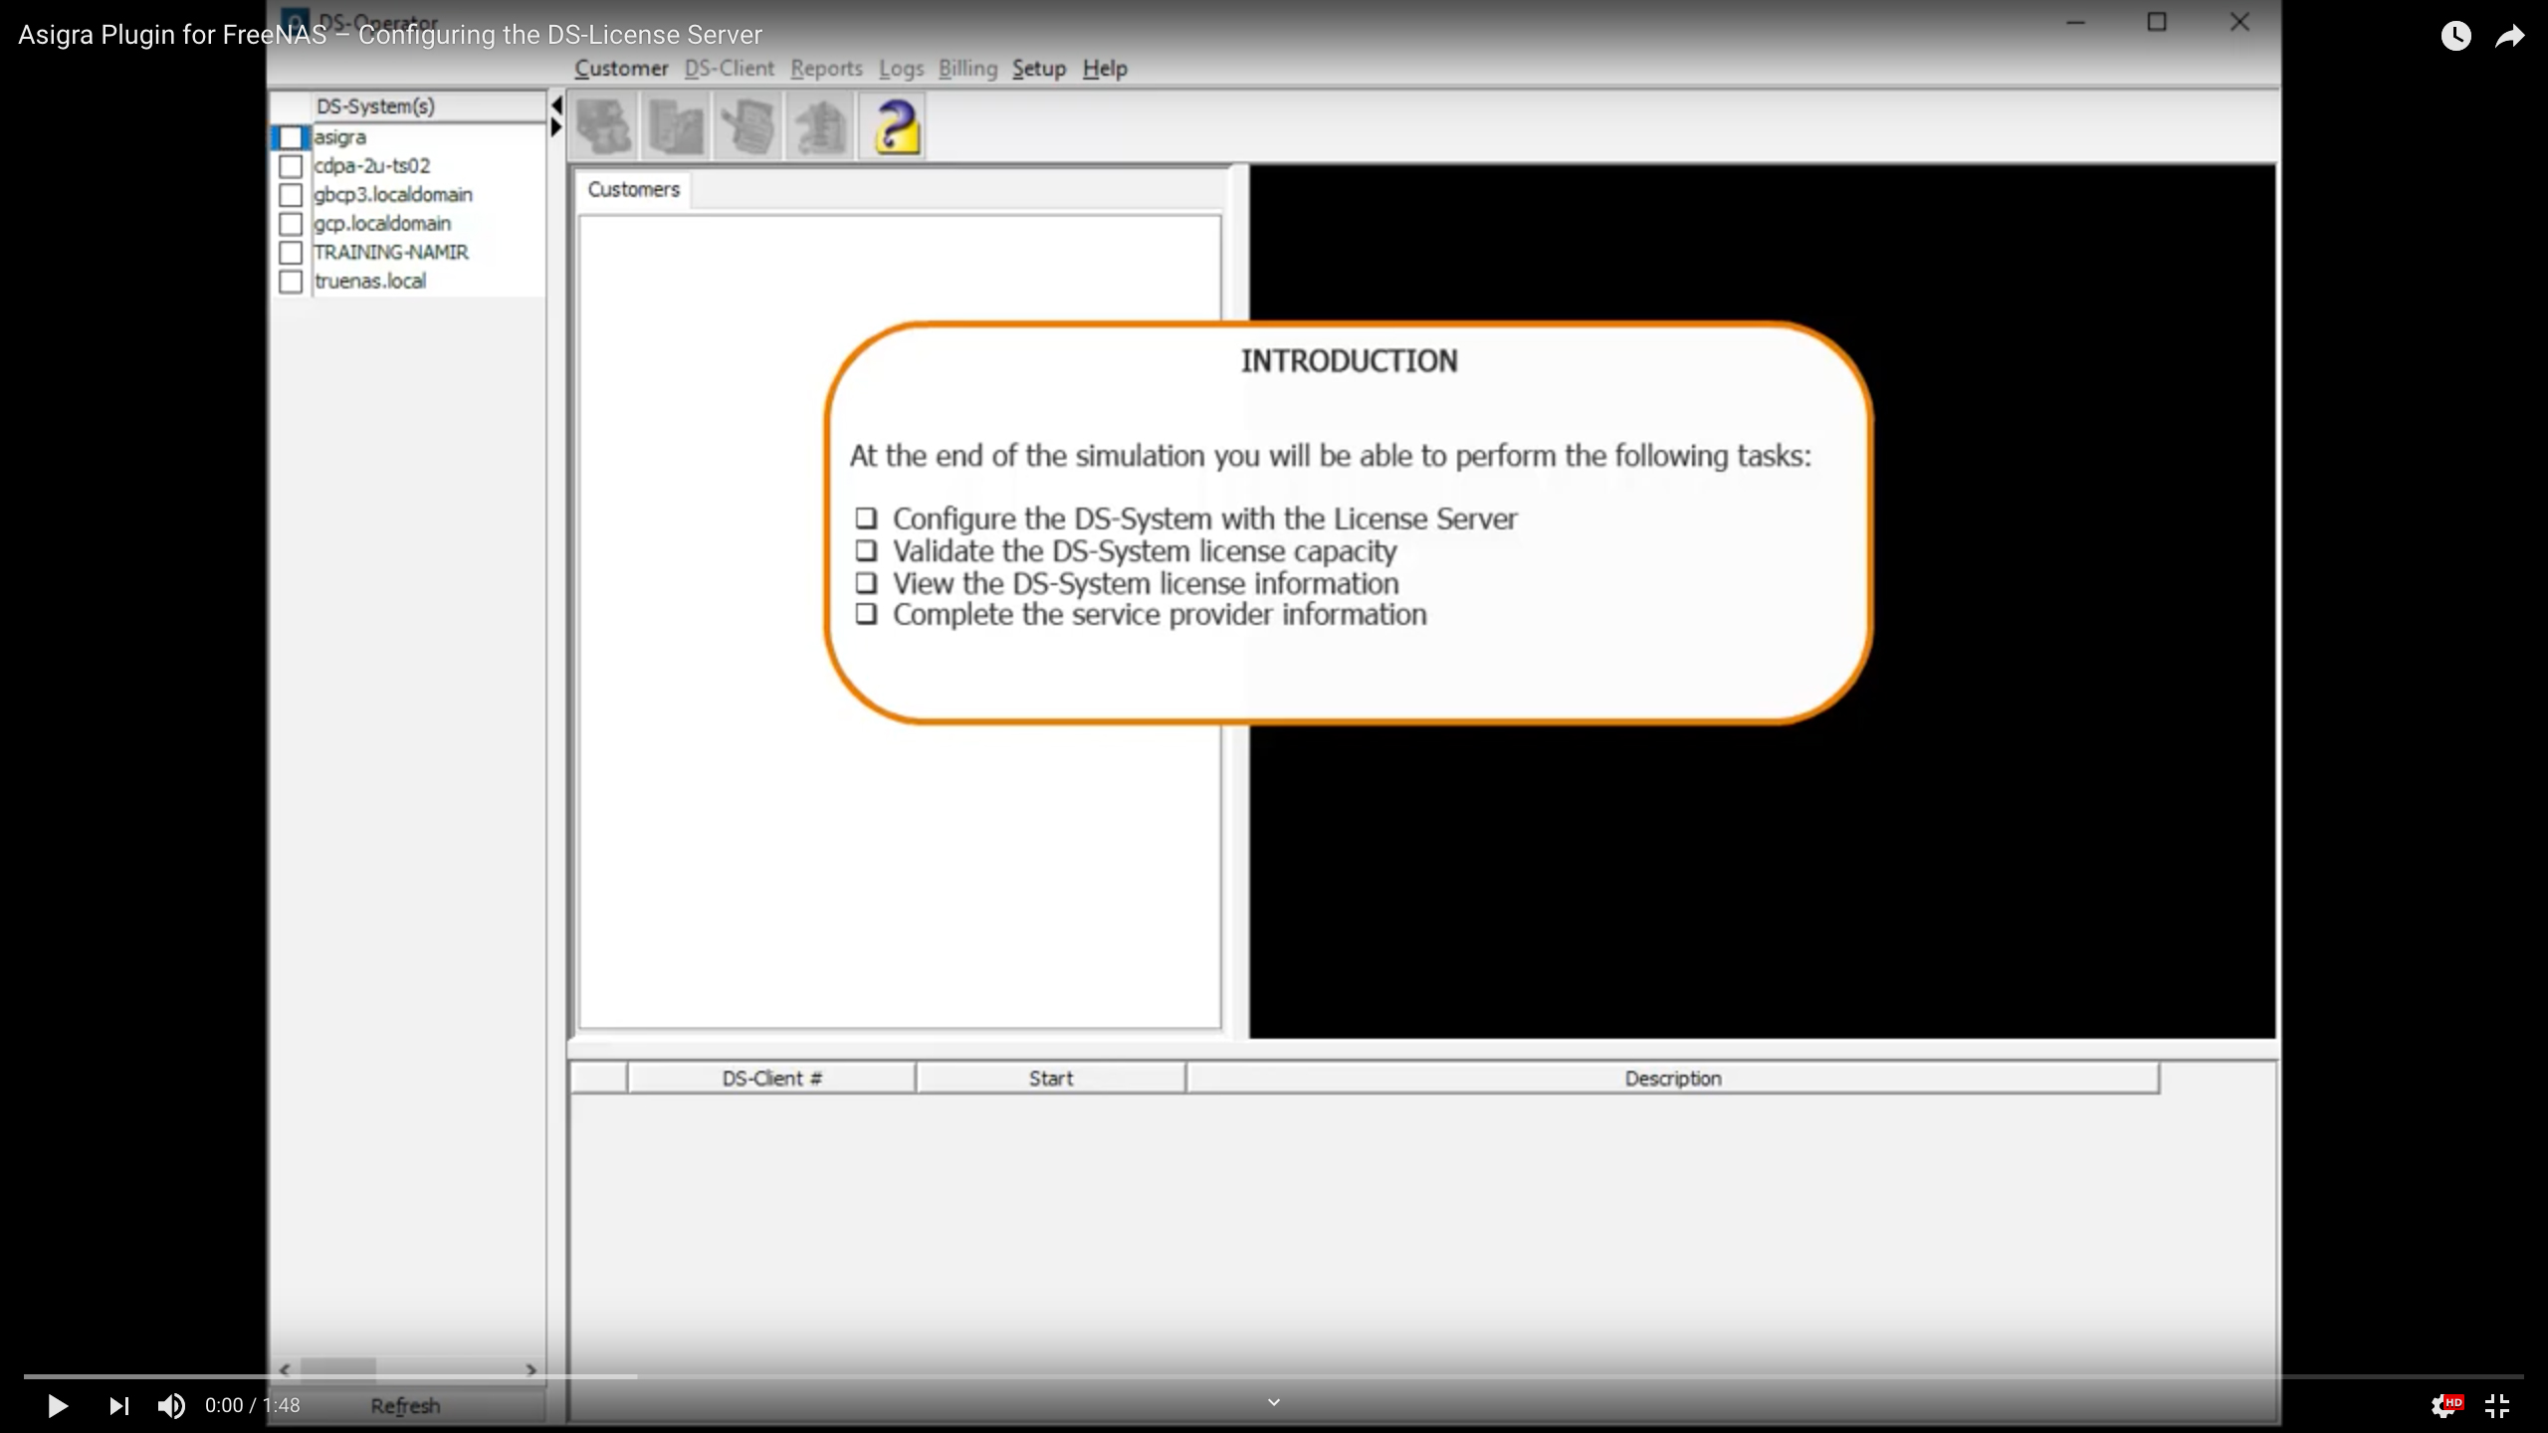The width and height of the screenshot is (2548, 1433).
Task: Open the Setup menu
Action: pyautogui.click(x=1039, y=69)
